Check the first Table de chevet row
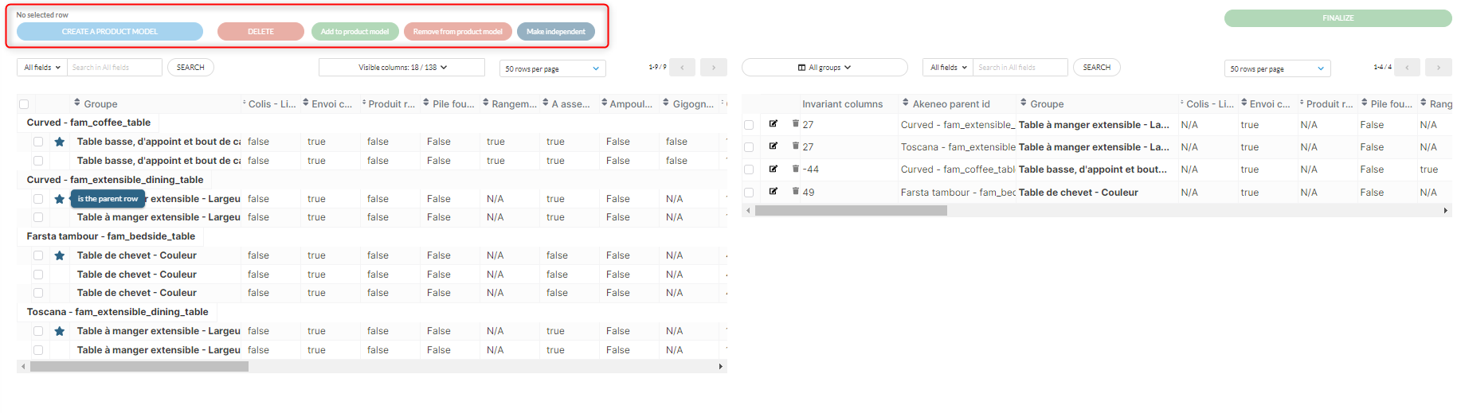This screenshot has height=413, width=1461. 38,255
